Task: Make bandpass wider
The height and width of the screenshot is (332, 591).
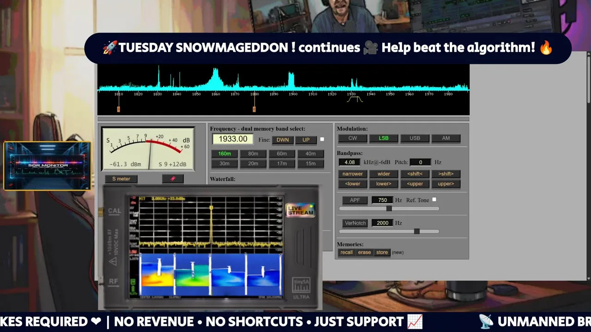Action: [x=384, y=174]
